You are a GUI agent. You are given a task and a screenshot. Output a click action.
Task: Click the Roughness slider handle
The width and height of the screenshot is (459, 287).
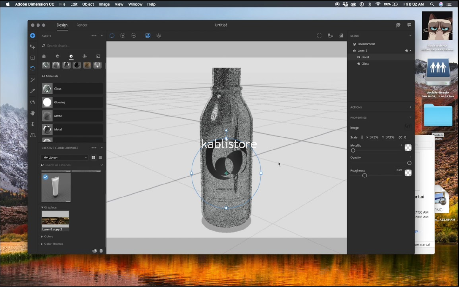point(365,175)
